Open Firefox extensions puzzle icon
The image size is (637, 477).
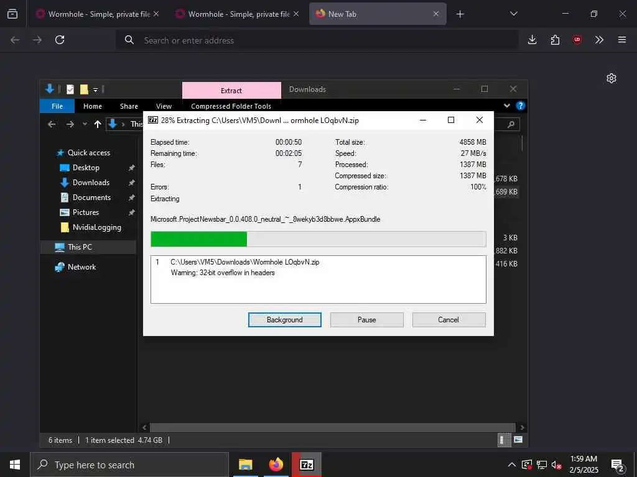pyautogui.click(x=555, y=40)
